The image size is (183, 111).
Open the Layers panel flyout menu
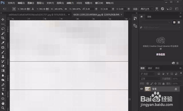click(180, 68)
